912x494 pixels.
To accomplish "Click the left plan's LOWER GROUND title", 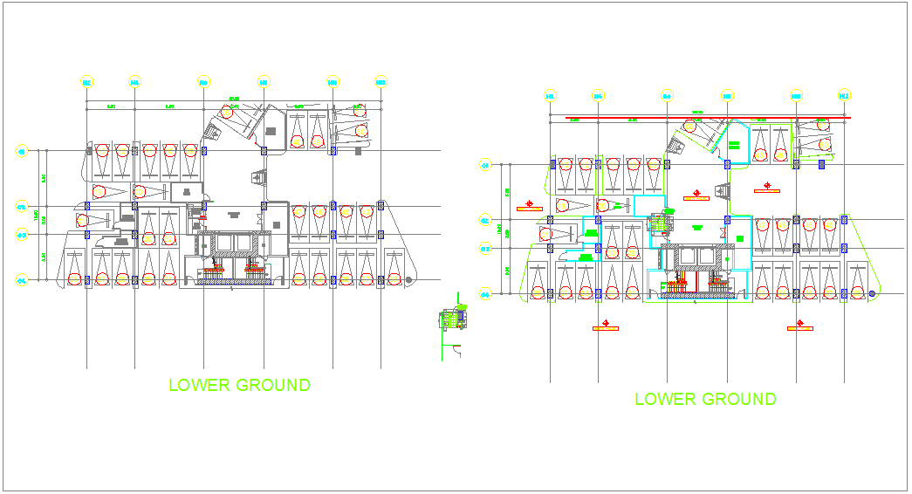I will (239, 385).
